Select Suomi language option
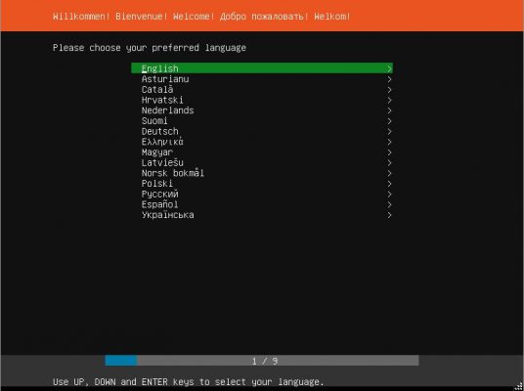524x391 pixels. click(x=262, y=120)
